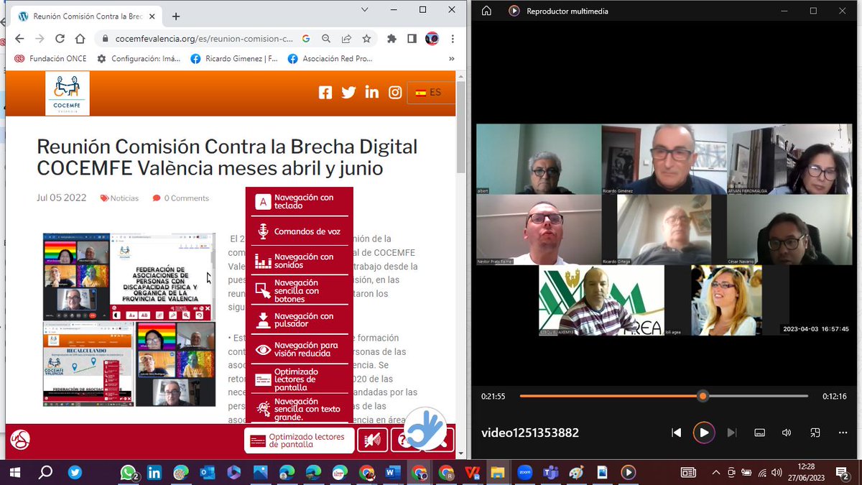Go back in Chrome browser
The height and width of the screenshot is (485, 862).
(19, 39)
